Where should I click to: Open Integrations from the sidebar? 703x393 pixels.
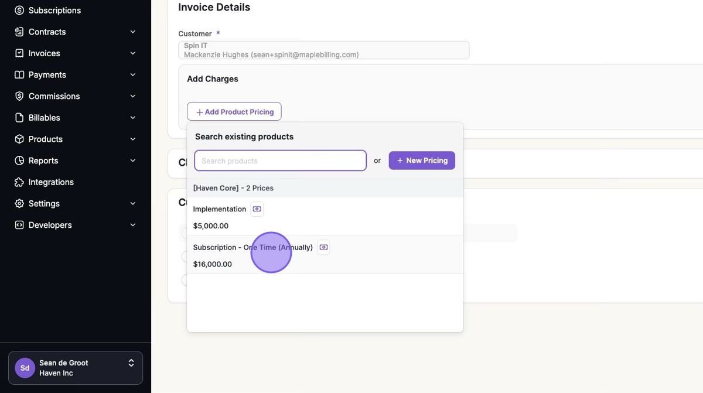pyautogui.click(x=51, y=182)
